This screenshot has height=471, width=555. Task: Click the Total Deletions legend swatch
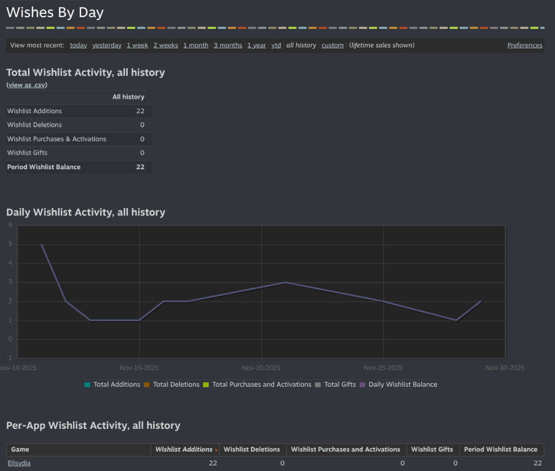[x=147, y=384]
